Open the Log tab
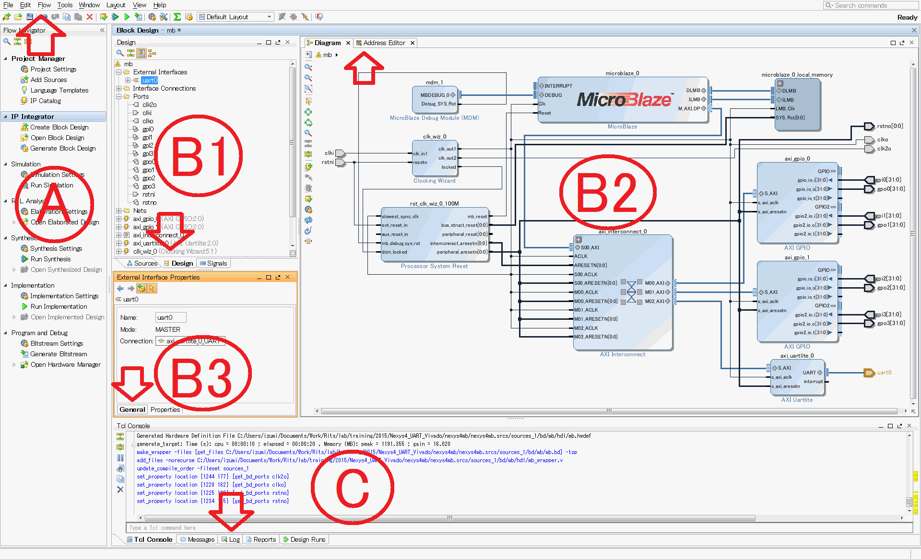921x560 pixels. tap(230, 539)
